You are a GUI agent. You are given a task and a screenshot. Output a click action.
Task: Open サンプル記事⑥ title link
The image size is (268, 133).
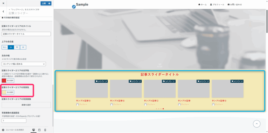point(118,101)
